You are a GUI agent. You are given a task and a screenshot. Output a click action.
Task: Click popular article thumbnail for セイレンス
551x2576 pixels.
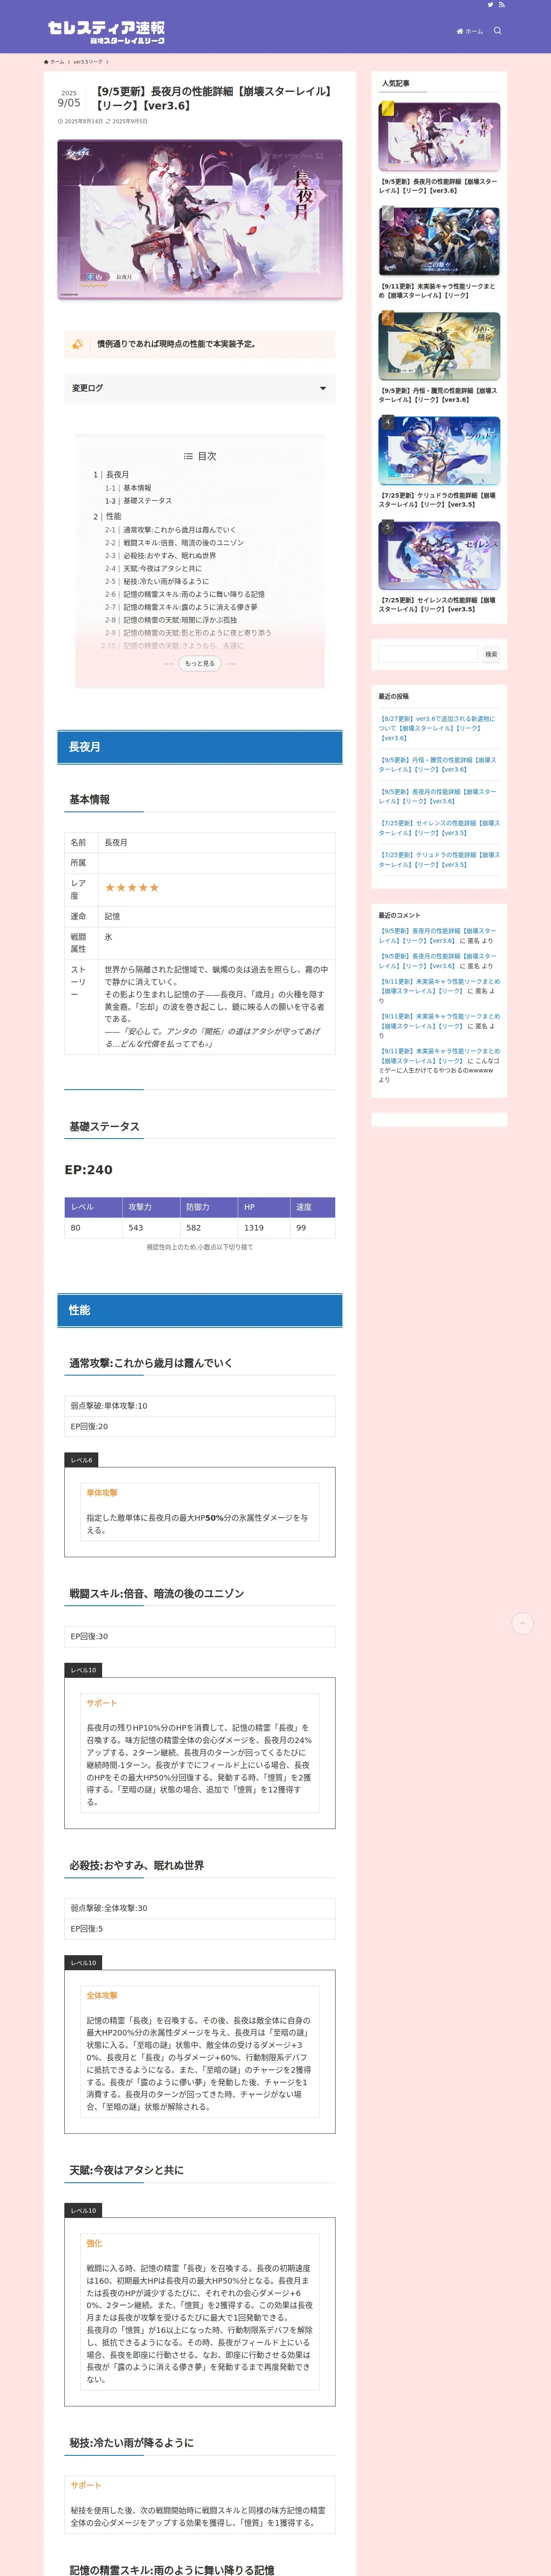click(439, 555)
